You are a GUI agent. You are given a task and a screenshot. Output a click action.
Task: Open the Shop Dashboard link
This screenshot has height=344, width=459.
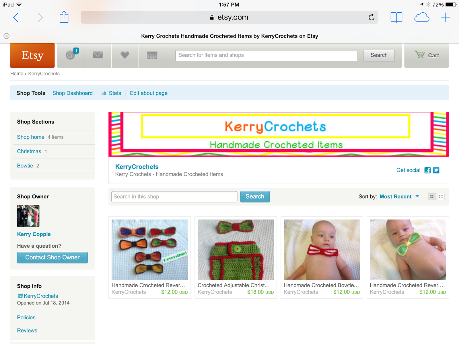click(73, 93)
